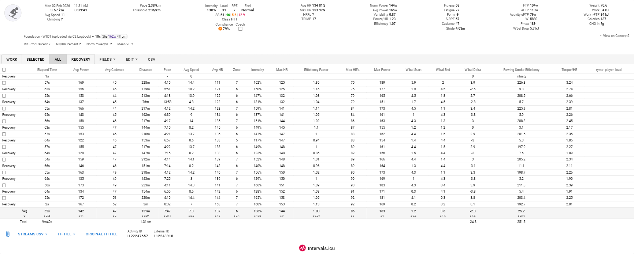Click the orange compliance checkmark icon
The height and width of the screenshot is (254, 634).
[220, 29]
